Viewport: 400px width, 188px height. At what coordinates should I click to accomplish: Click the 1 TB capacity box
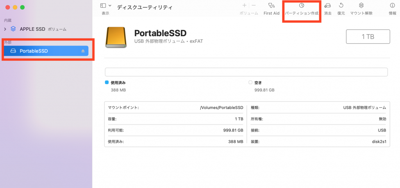pyautogui.click(x=368, y=37)
